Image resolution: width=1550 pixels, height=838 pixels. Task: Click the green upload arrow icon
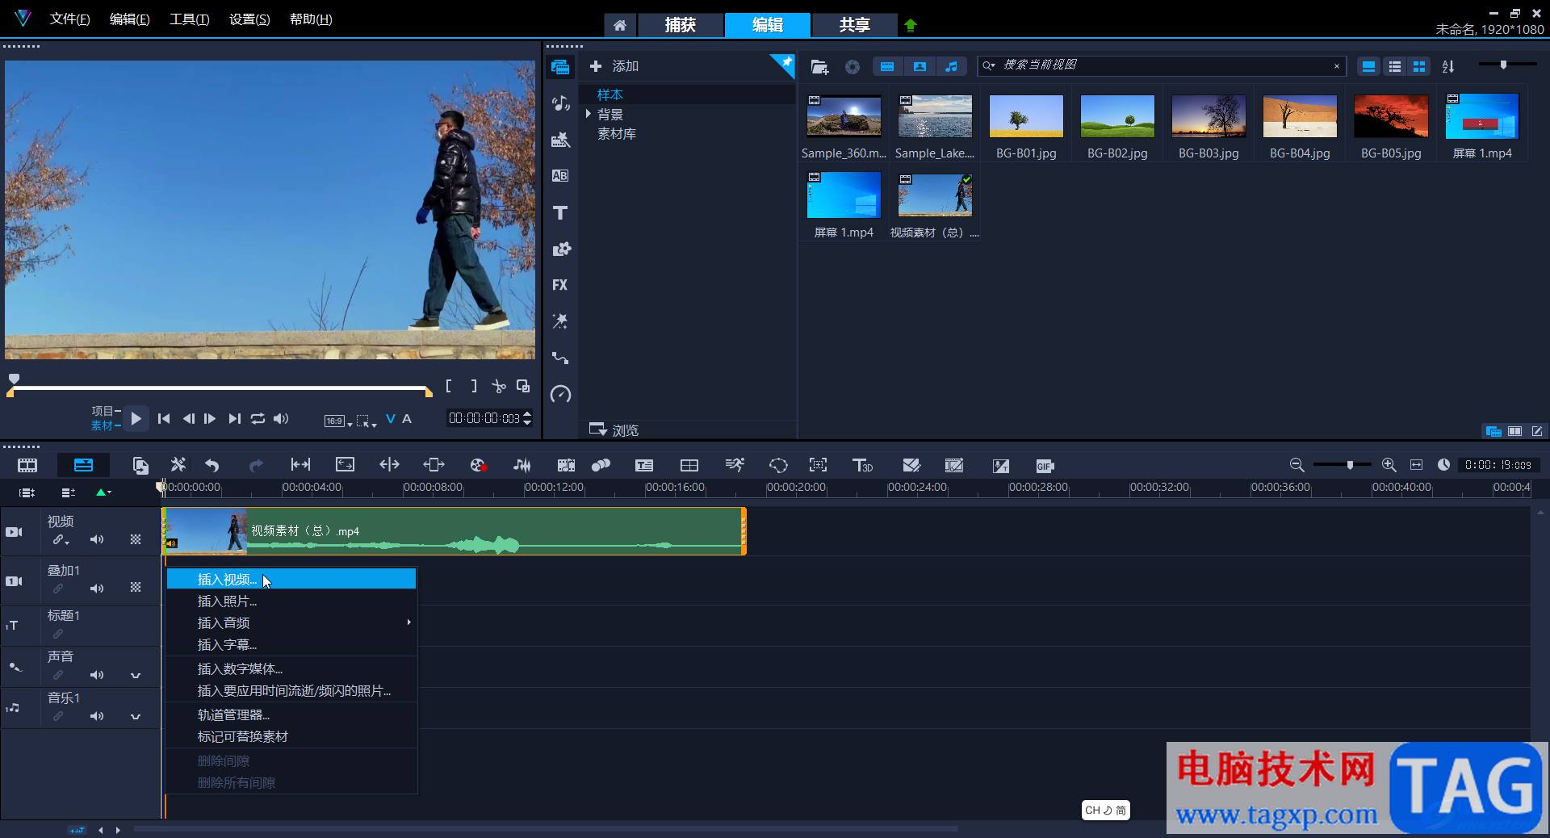[911, 25]
